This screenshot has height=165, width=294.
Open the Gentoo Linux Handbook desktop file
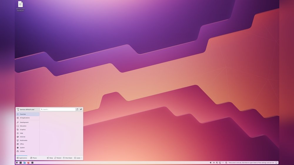20,6
